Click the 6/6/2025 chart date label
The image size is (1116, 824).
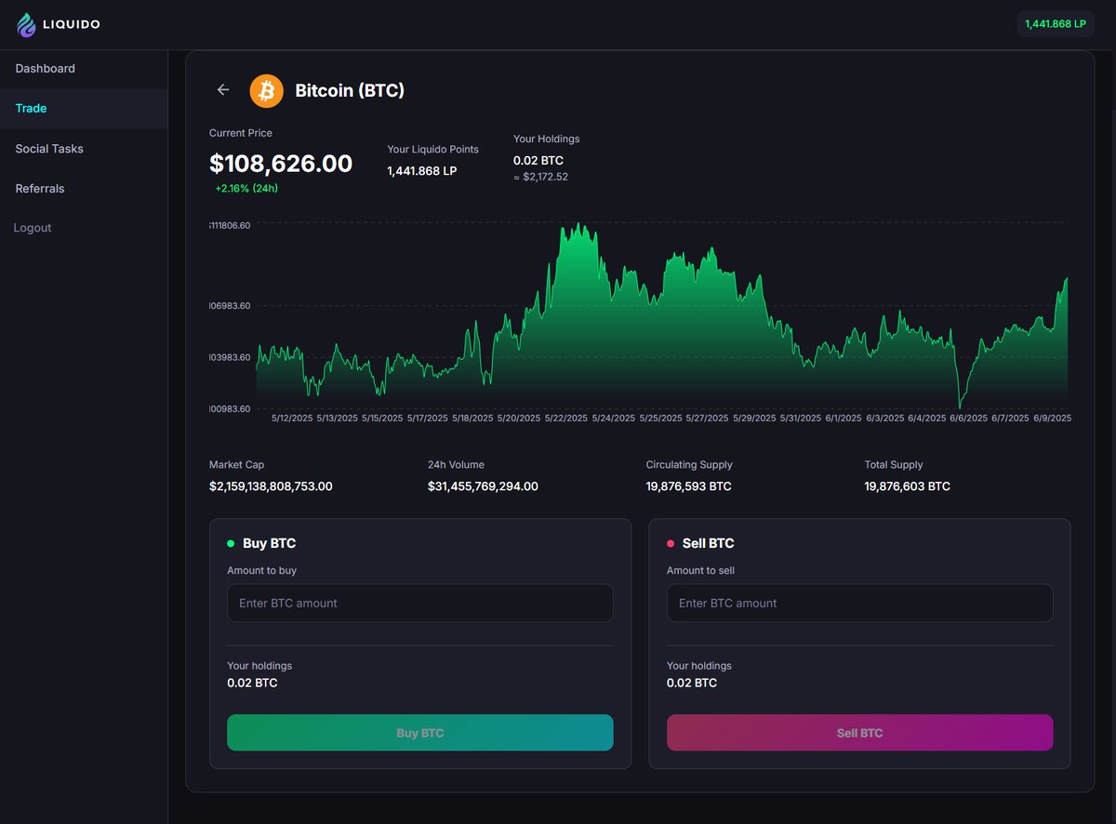coord(968,419)
